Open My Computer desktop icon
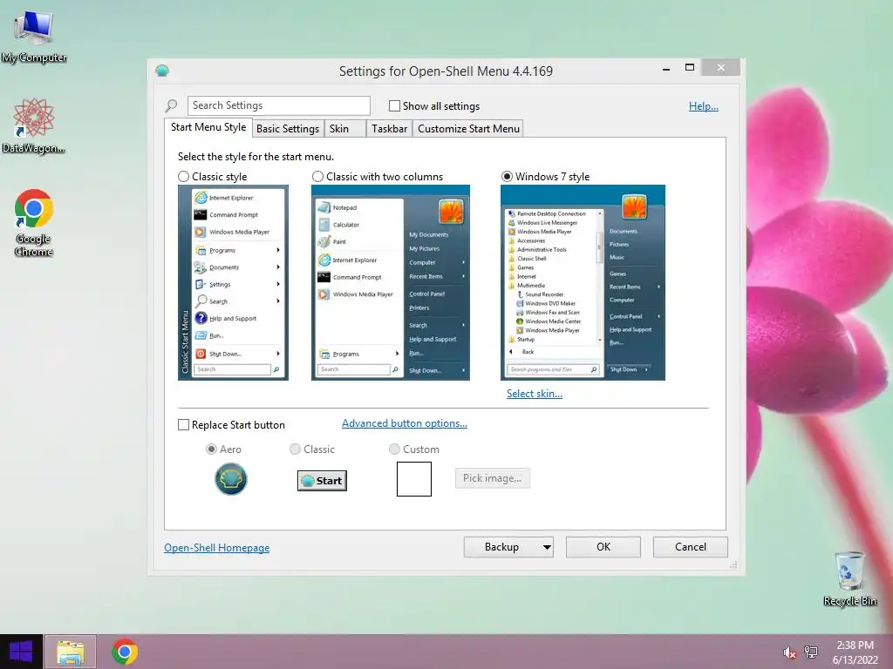Image resolution: width=893 pixels, height=669 pixels. coord(34,35)
